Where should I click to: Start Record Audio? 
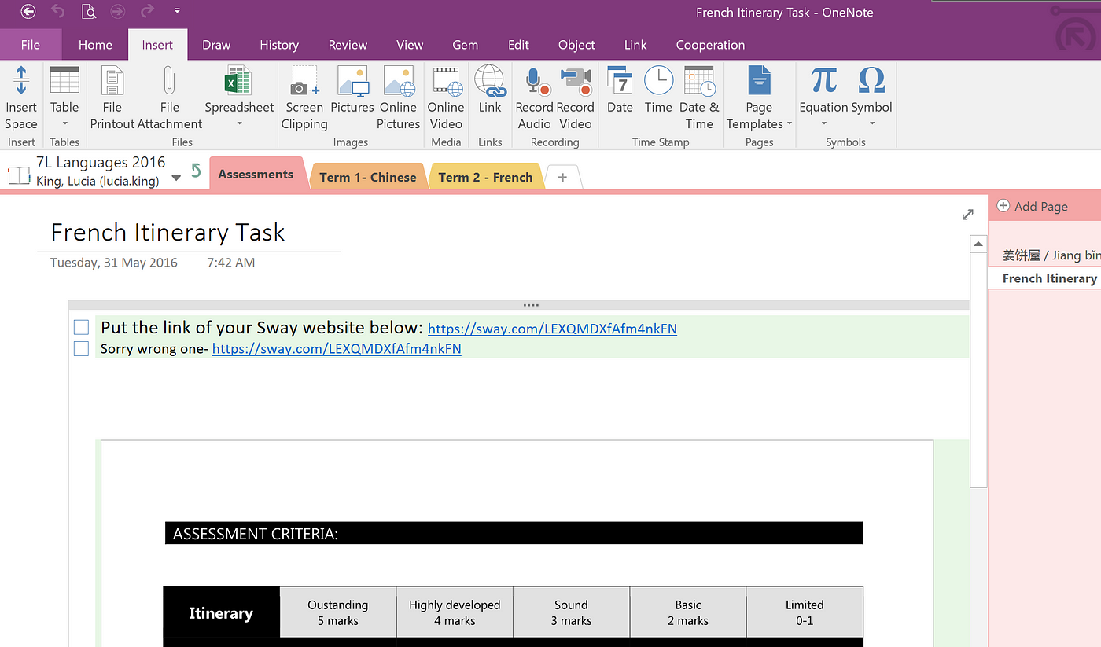535,99
